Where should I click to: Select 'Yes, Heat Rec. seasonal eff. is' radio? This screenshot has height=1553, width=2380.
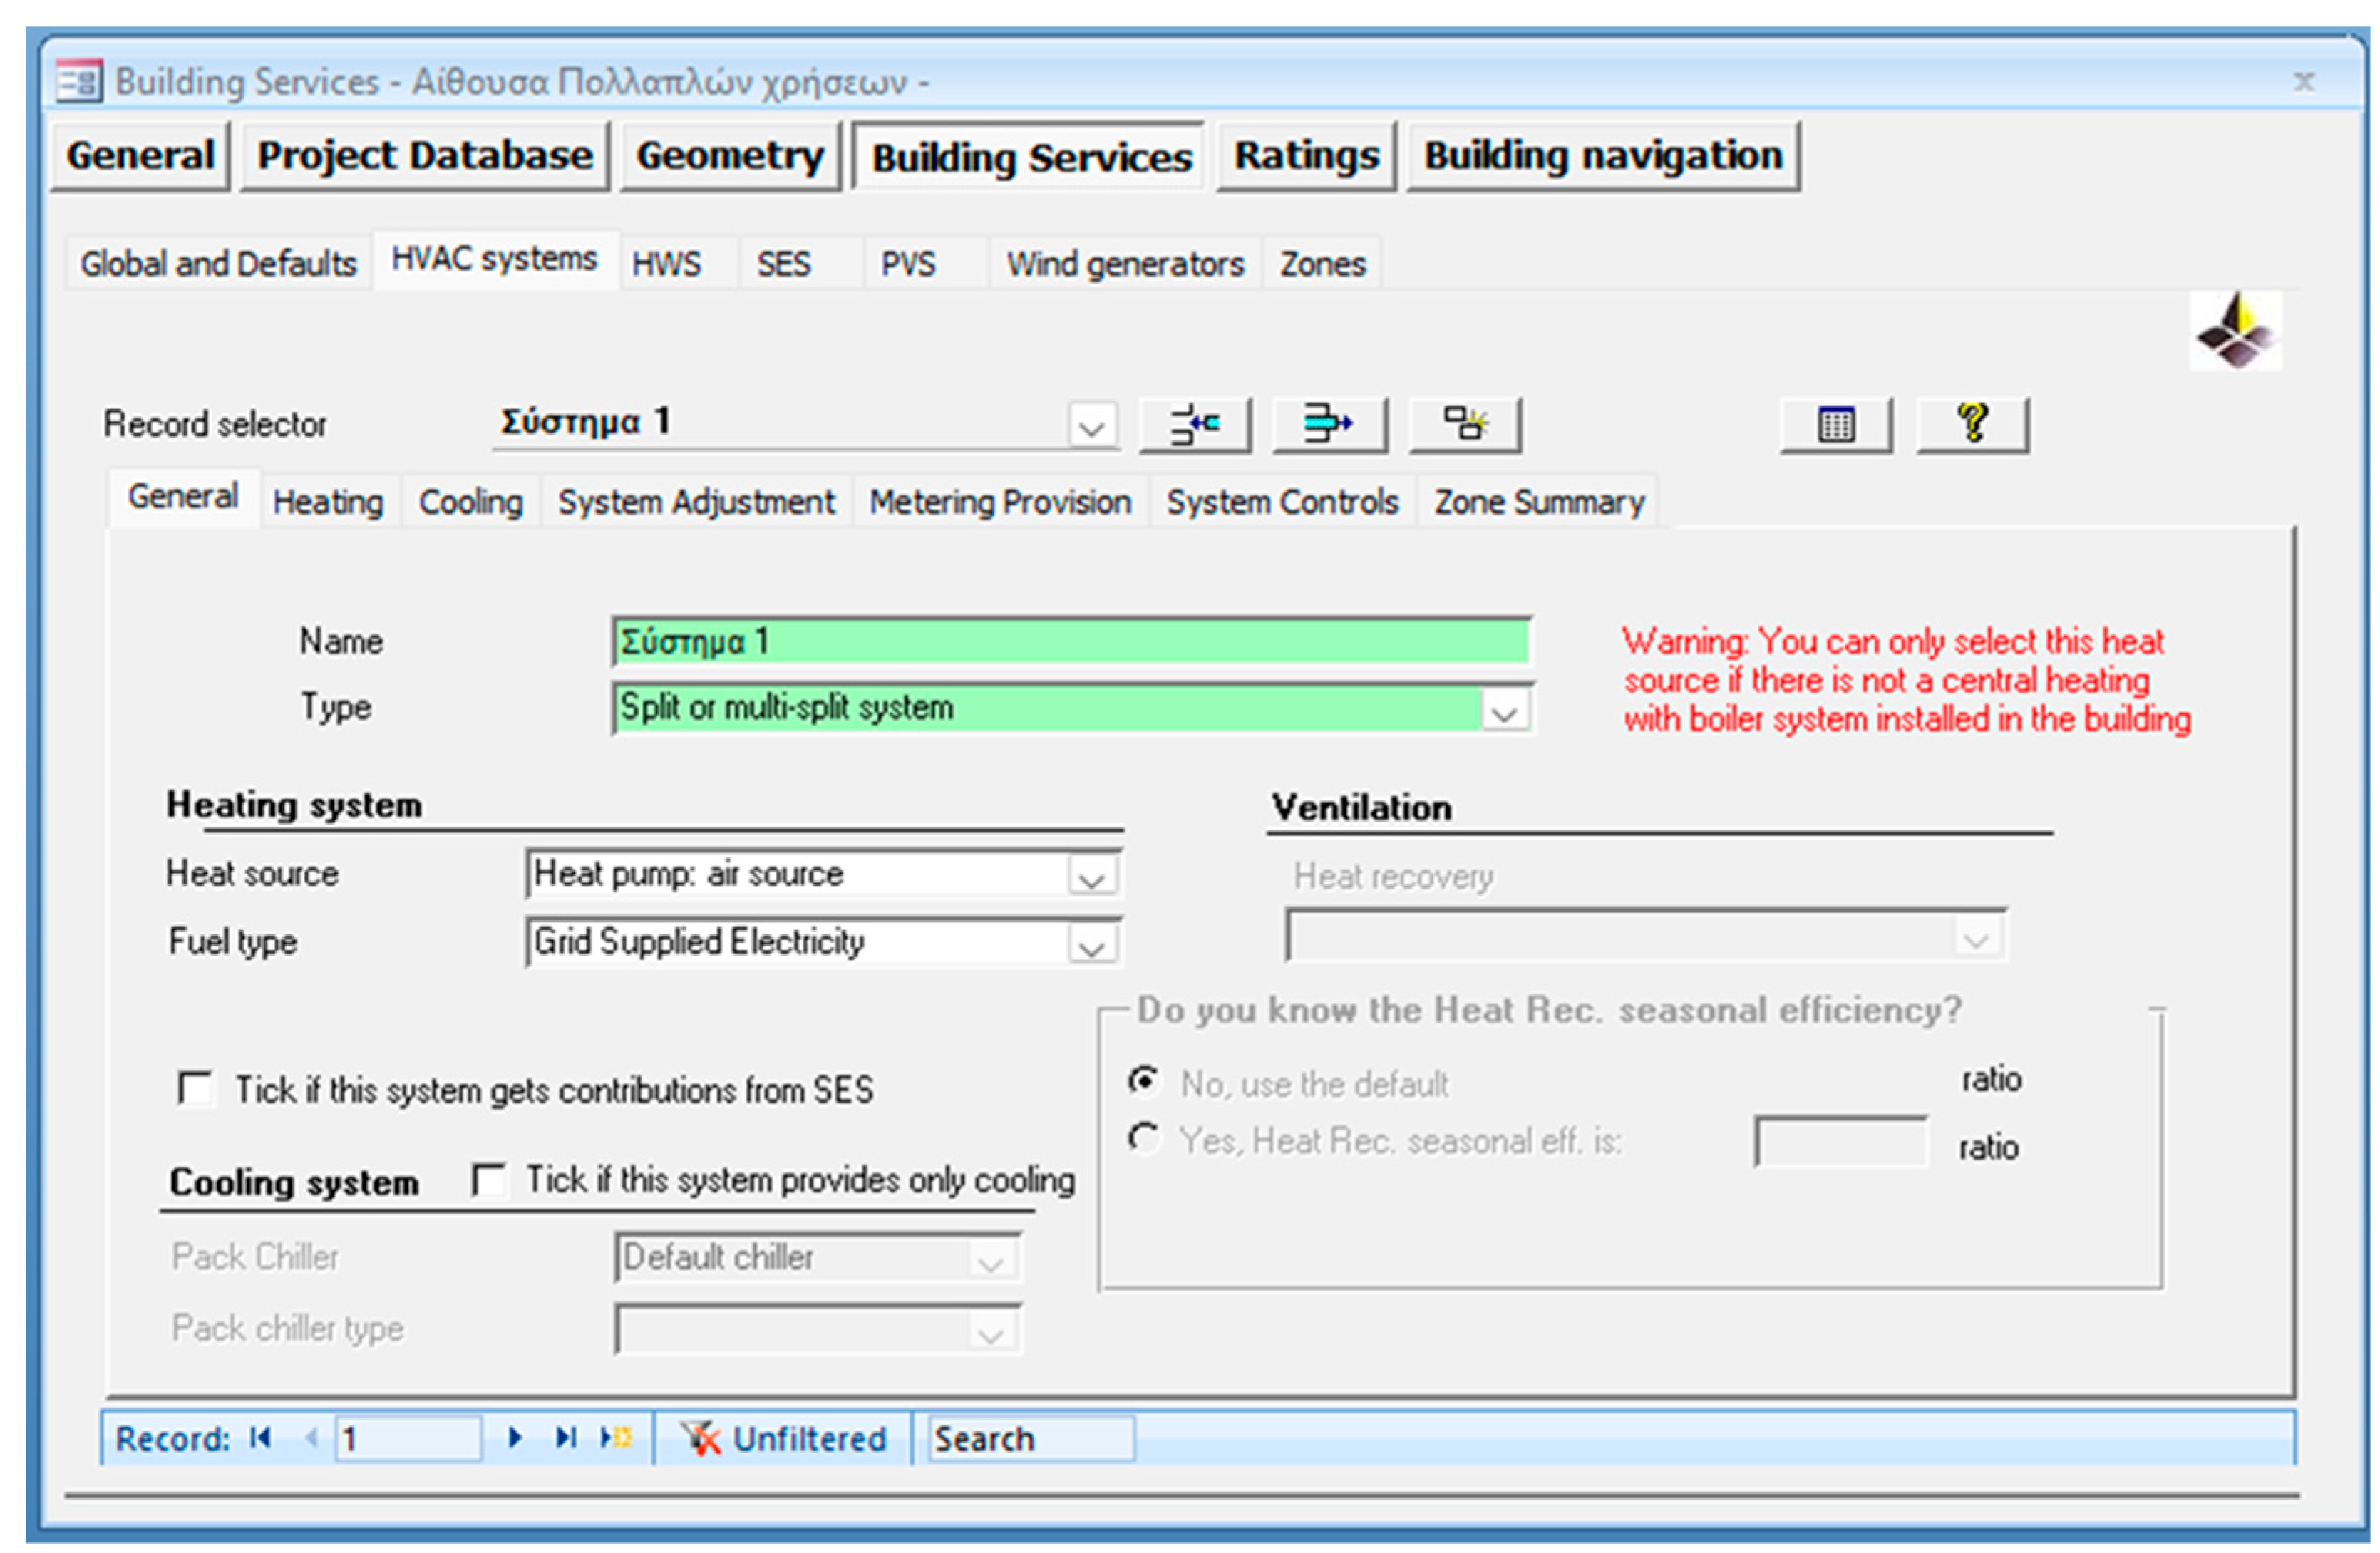coord(1143,1138)
